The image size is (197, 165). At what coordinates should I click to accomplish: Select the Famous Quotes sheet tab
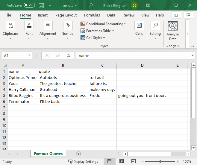click(x=48, y=154)
